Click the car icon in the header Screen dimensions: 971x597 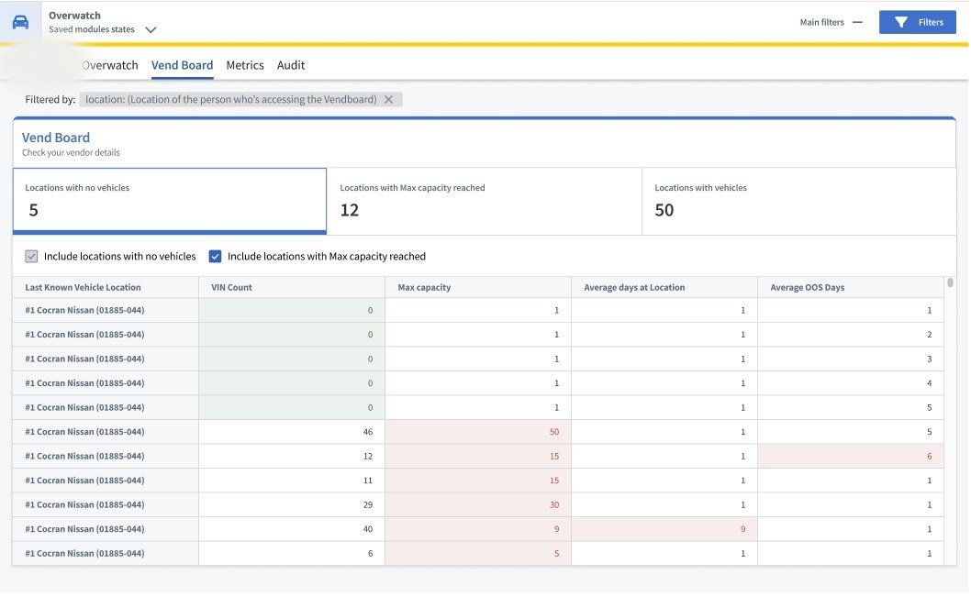coord(20,22)
